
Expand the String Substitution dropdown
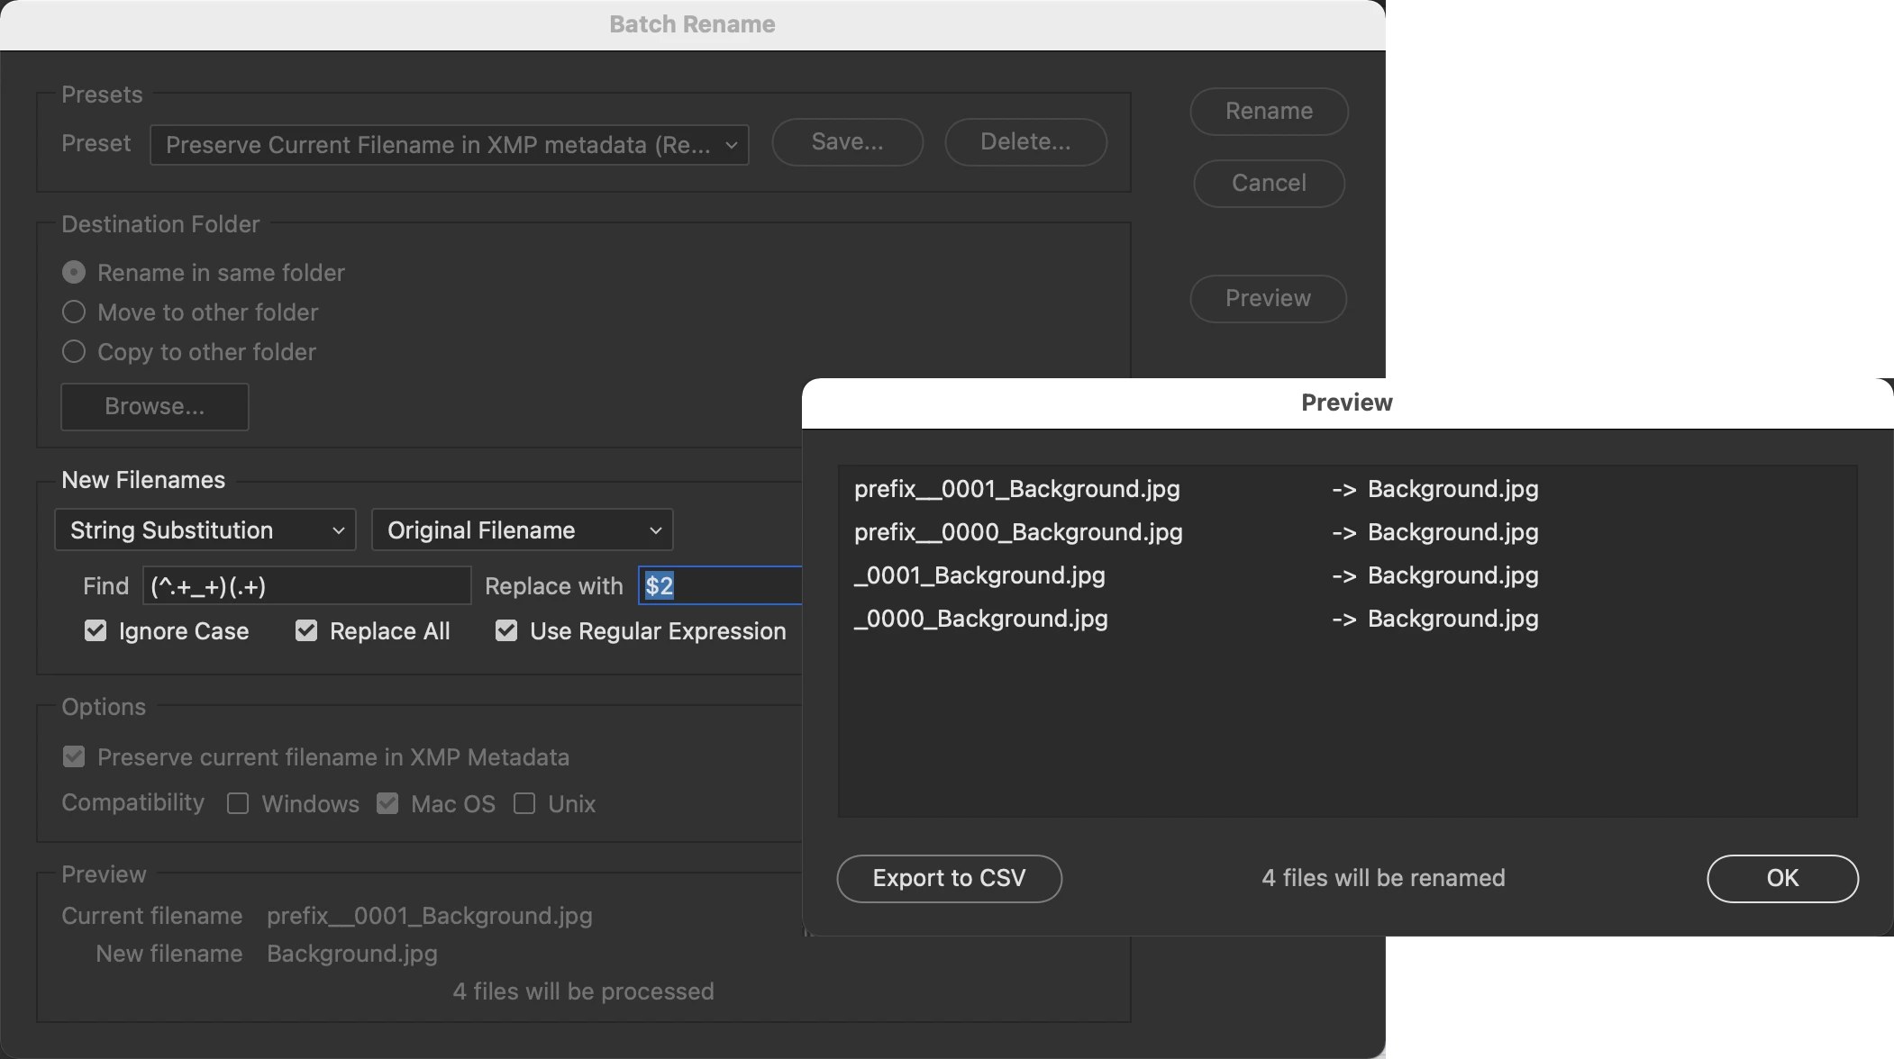click(x=205, y=530)
